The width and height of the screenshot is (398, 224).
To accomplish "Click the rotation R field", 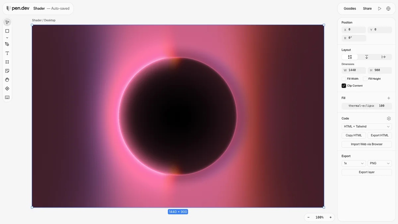I will coord(354,38).
